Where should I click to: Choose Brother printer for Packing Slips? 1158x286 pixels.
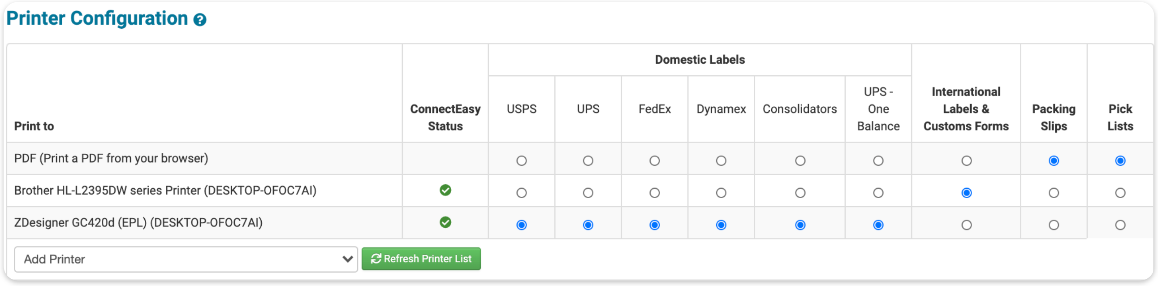(1053, 193)
